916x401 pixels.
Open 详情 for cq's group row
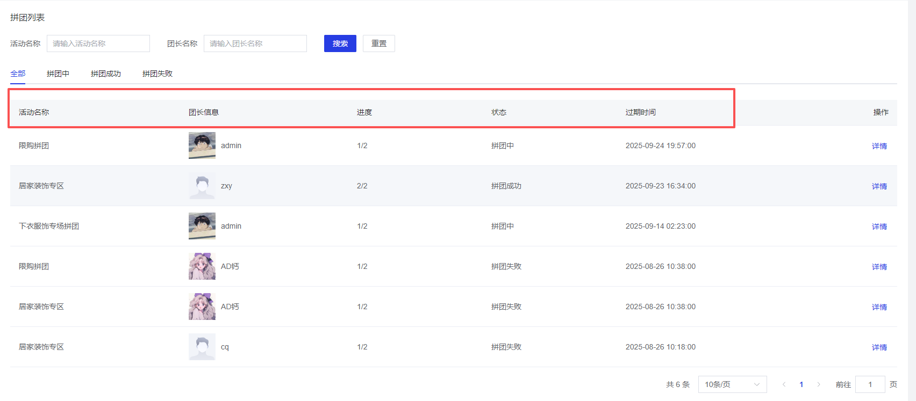click(x=879, y=347)
